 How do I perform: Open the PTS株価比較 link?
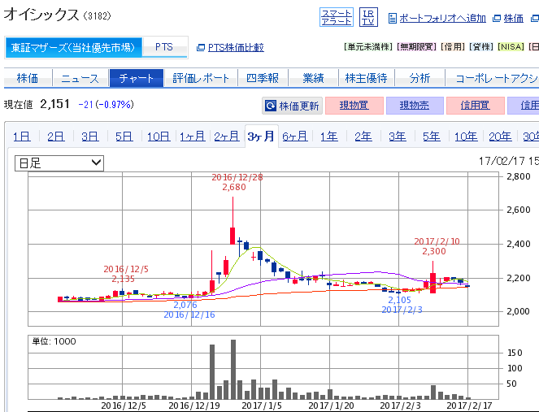pyautogui.click(x=236, y=47)
